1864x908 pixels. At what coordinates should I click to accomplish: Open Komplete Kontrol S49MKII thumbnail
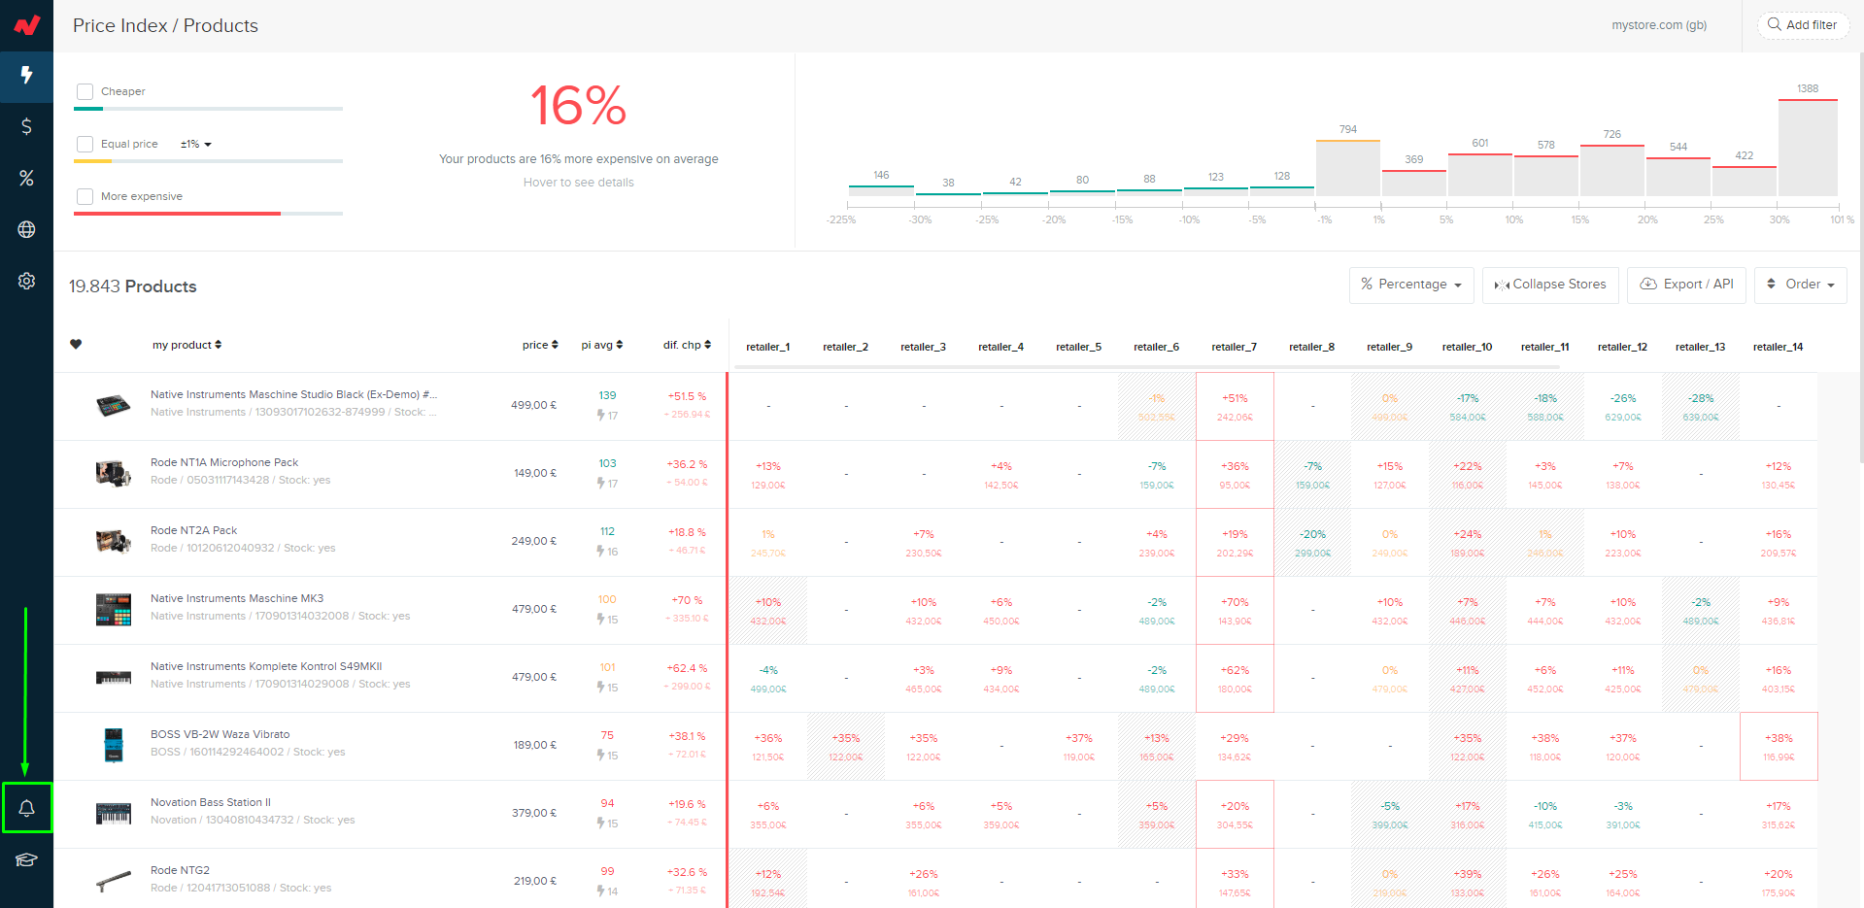pos(113,677)
